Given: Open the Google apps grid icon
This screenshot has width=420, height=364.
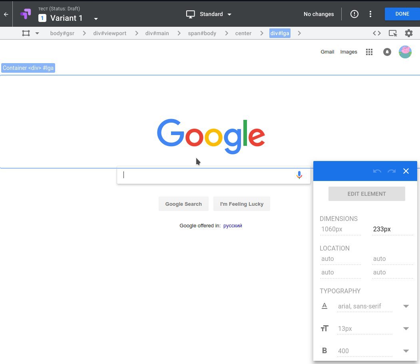Looking at the screenshot, I should [369, 52].
